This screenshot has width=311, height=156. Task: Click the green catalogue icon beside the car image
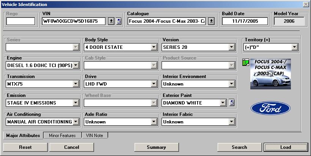245,62
